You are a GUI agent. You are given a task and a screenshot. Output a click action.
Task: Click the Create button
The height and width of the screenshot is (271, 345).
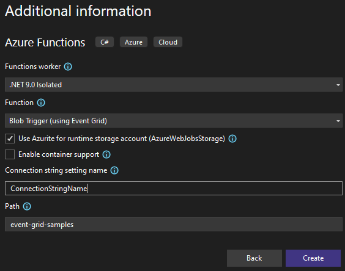[x=313, y=258]
